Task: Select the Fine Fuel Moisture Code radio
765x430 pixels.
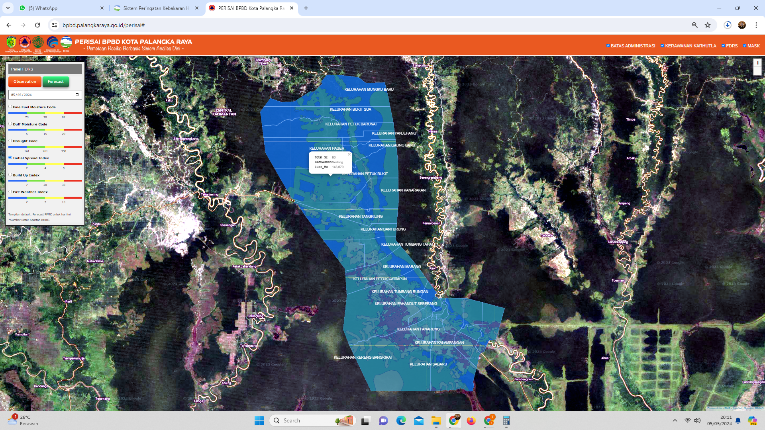Action: 10,107
